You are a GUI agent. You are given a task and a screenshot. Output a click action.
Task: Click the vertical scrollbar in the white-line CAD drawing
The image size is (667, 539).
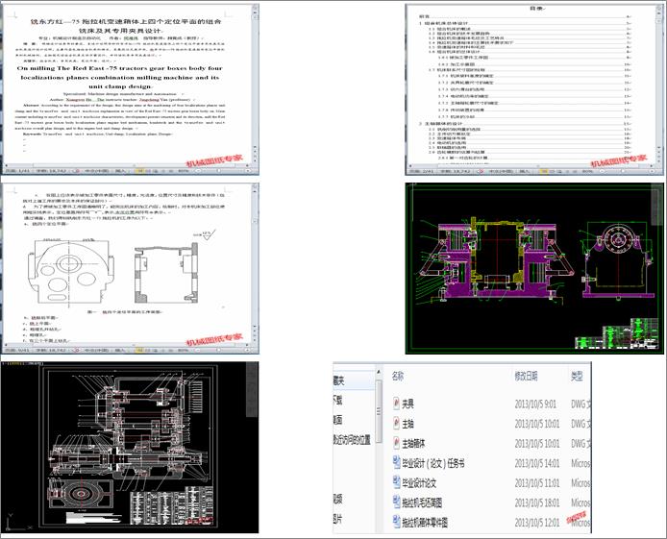[x=253, y=391]
